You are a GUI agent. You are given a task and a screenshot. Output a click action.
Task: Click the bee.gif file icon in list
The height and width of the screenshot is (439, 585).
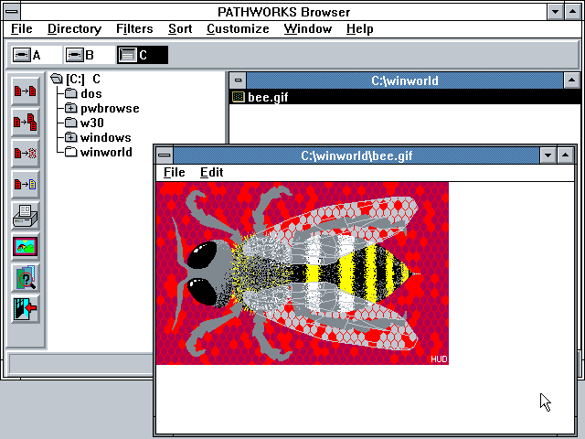coord(238,97)
